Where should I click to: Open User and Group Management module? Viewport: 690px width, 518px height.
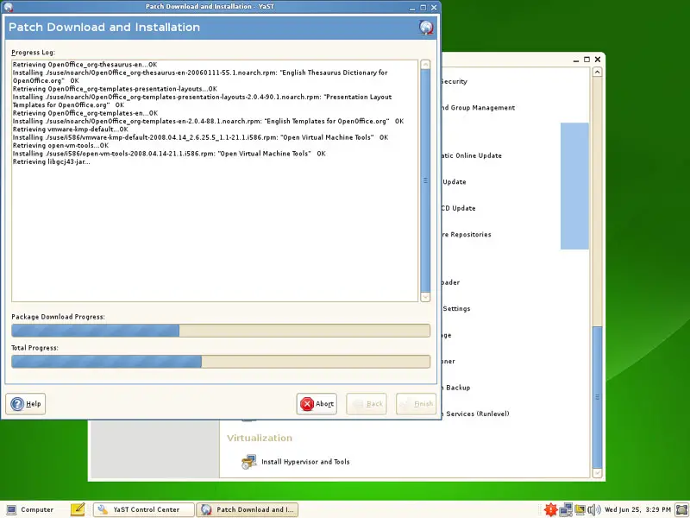point(479,107)
